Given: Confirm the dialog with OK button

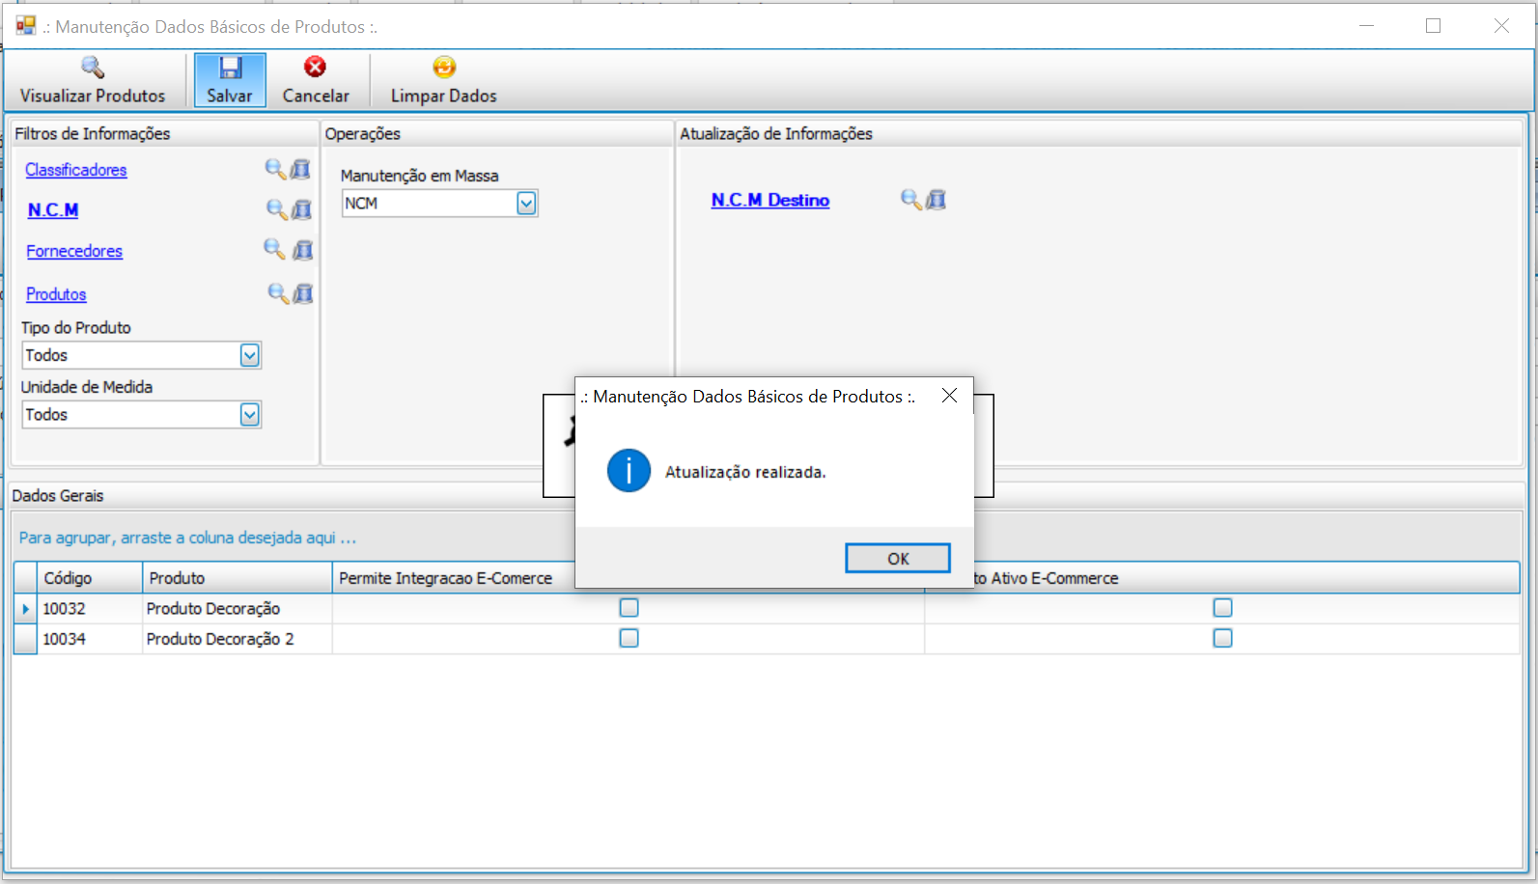Looking at the screenshot, I should click(x=898, y=558).
